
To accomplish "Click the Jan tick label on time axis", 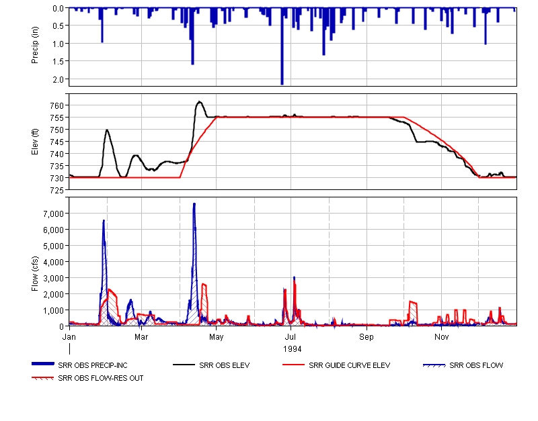I will [x=69, y=336].
